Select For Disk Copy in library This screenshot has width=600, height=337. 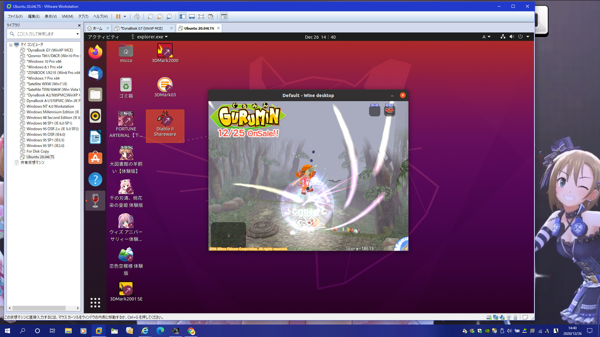click(x=37, y=151)
